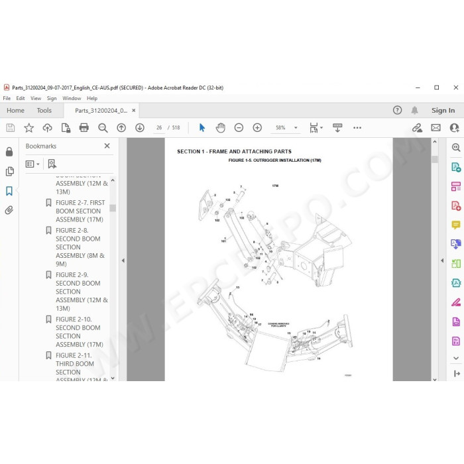This screenshot has width=464, height=464.
Task: Go to previous page arrow
Action: [x=121, y=128]
